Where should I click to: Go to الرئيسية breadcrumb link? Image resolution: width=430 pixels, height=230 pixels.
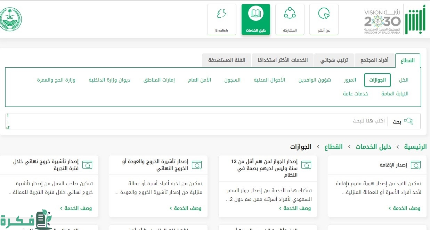tap(415, 147)
